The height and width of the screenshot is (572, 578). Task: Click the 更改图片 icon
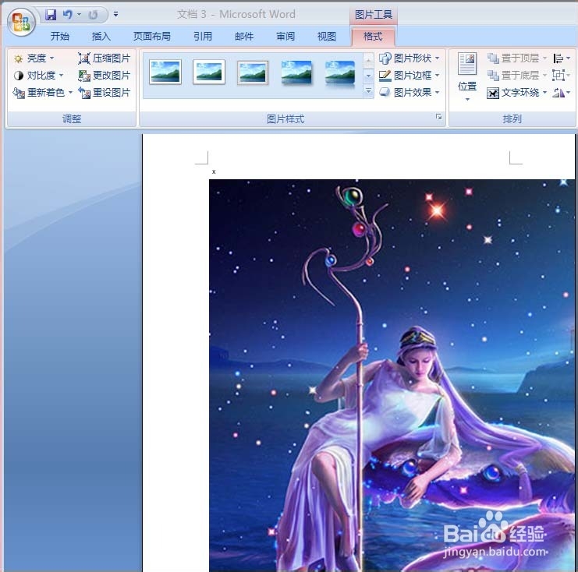pyautogui.click(x=84, y=76)
